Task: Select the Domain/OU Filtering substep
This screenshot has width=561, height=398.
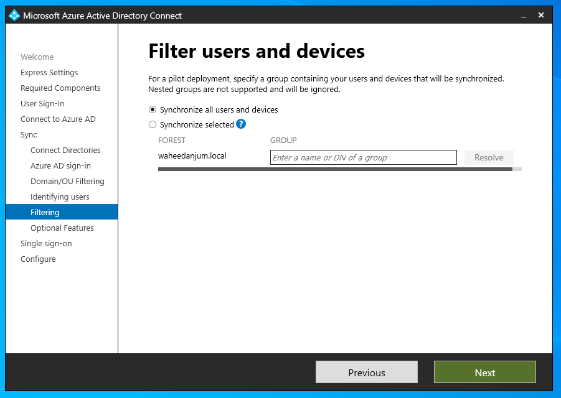Action: pos(67,181)
